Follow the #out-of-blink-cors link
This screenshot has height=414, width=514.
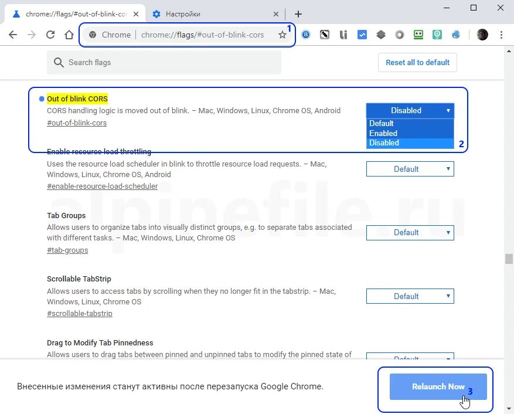(x=77, y=123)
